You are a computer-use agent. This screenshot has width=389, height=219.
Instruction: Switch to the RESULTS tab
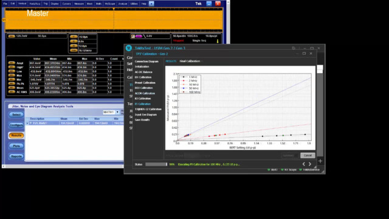(x=171, y=61)
